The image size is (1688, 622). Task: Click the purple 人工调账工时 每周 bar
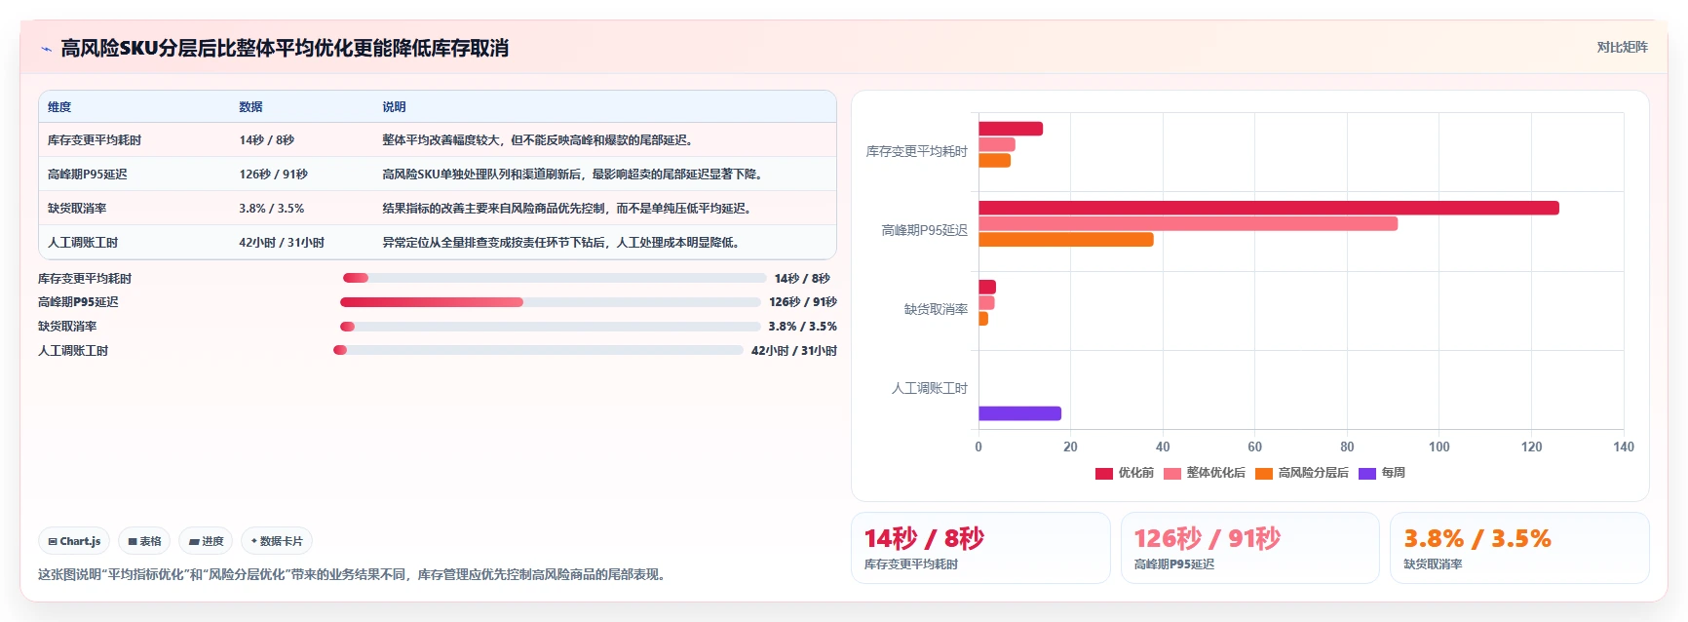1019,413
